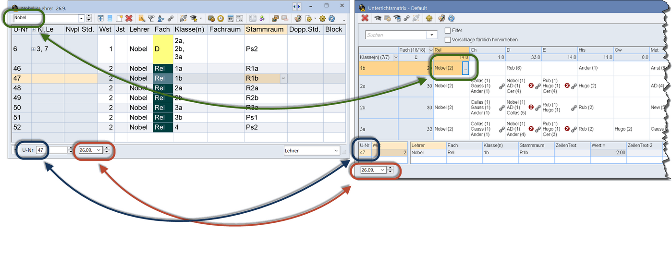Expand the Fach (18/18) header dropdown
The width and height of the screenshot is (672, 255).
pos(430,50)
